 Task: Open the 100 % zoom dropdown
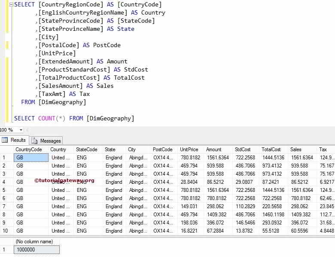coord(21,130)
